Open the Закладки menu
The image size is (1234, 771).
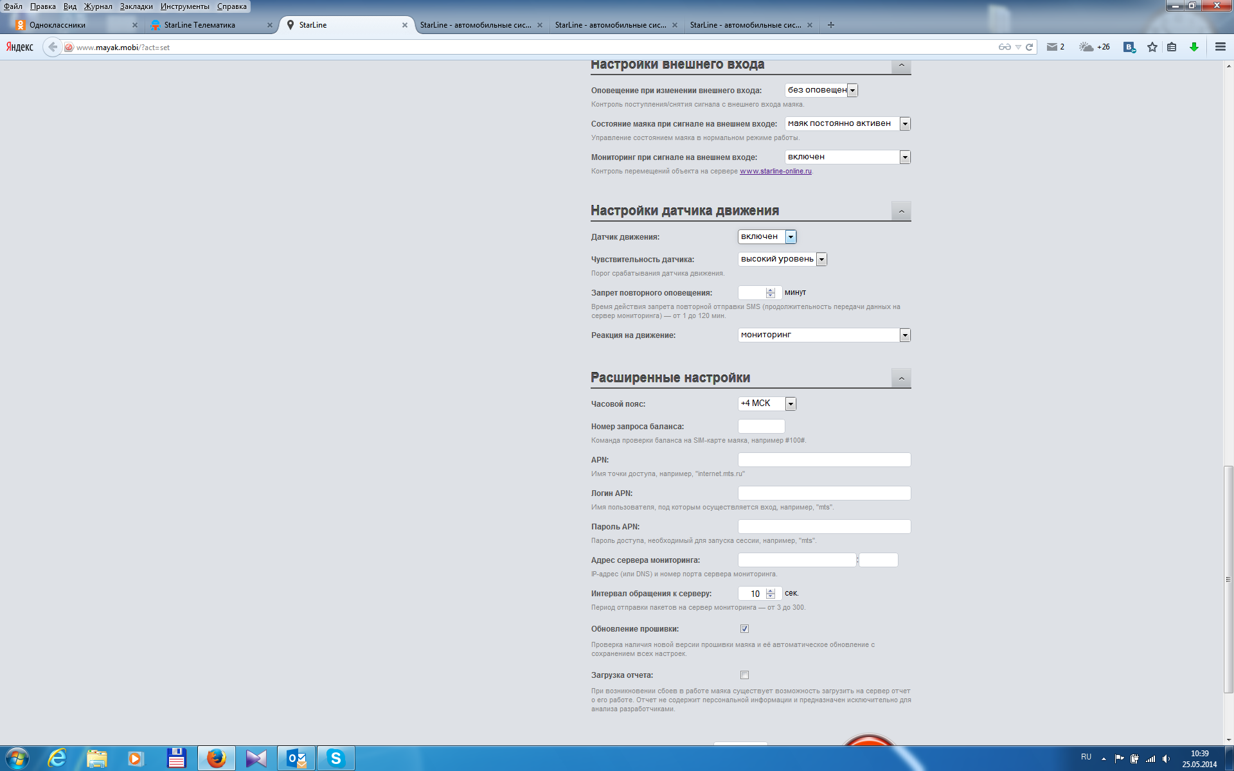click(136, 6)
